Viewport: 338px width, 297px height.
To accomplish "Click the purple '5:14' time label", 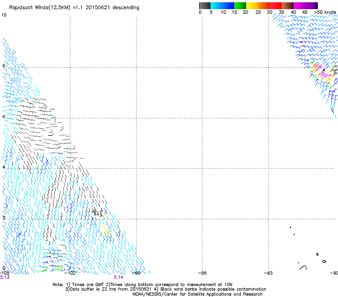I will pyautogui.click(x=119, y=277).
